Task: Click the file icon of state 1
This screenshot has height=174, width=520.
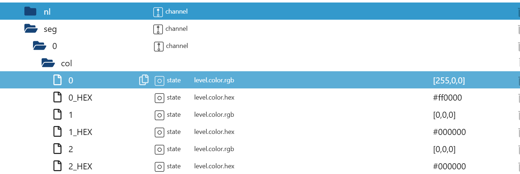Action: click(57, 115)
